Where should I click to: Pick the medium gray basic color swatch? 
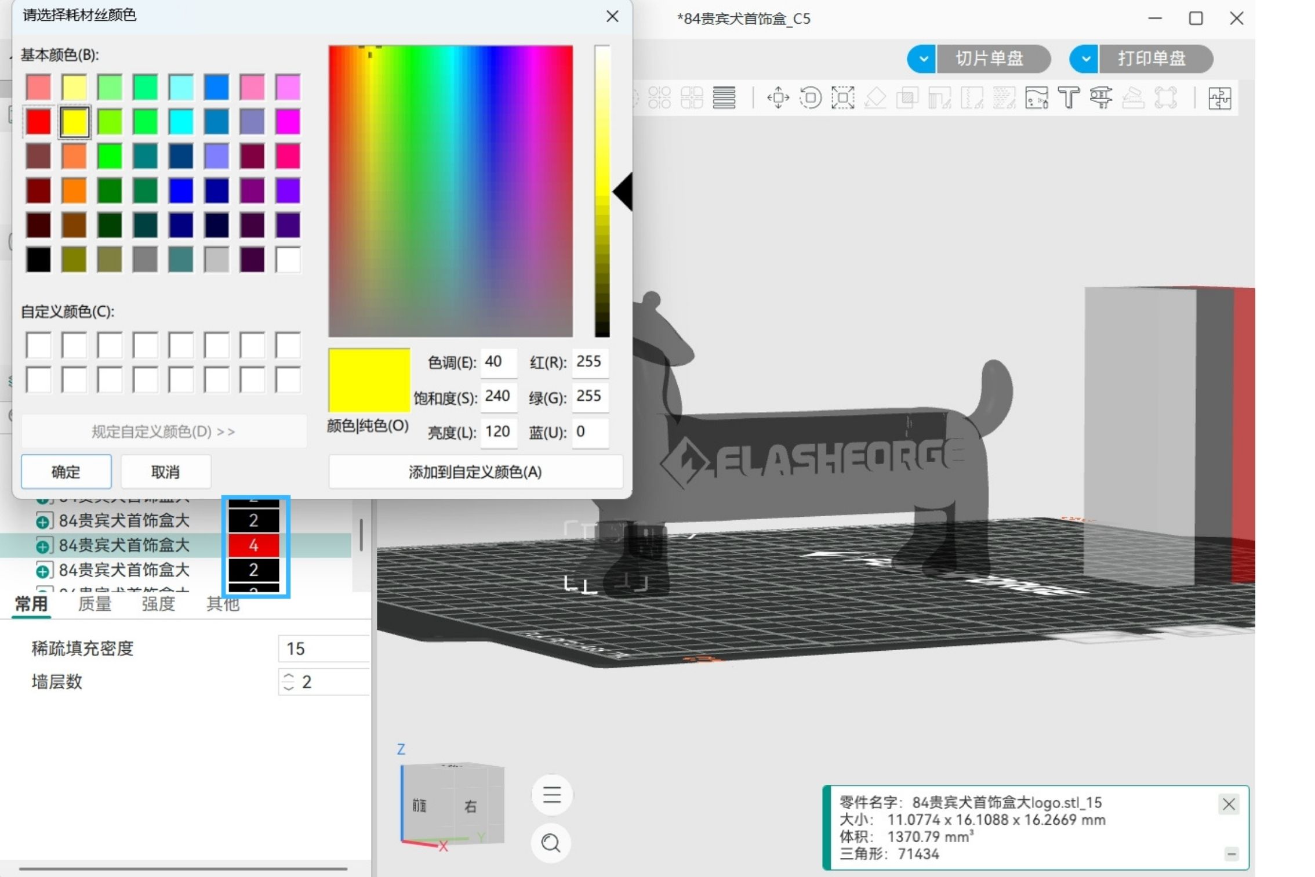[145, 259]
